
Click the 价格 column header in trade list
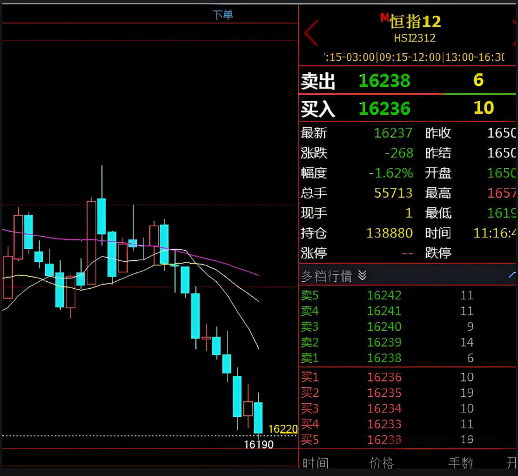click(382, 463)
